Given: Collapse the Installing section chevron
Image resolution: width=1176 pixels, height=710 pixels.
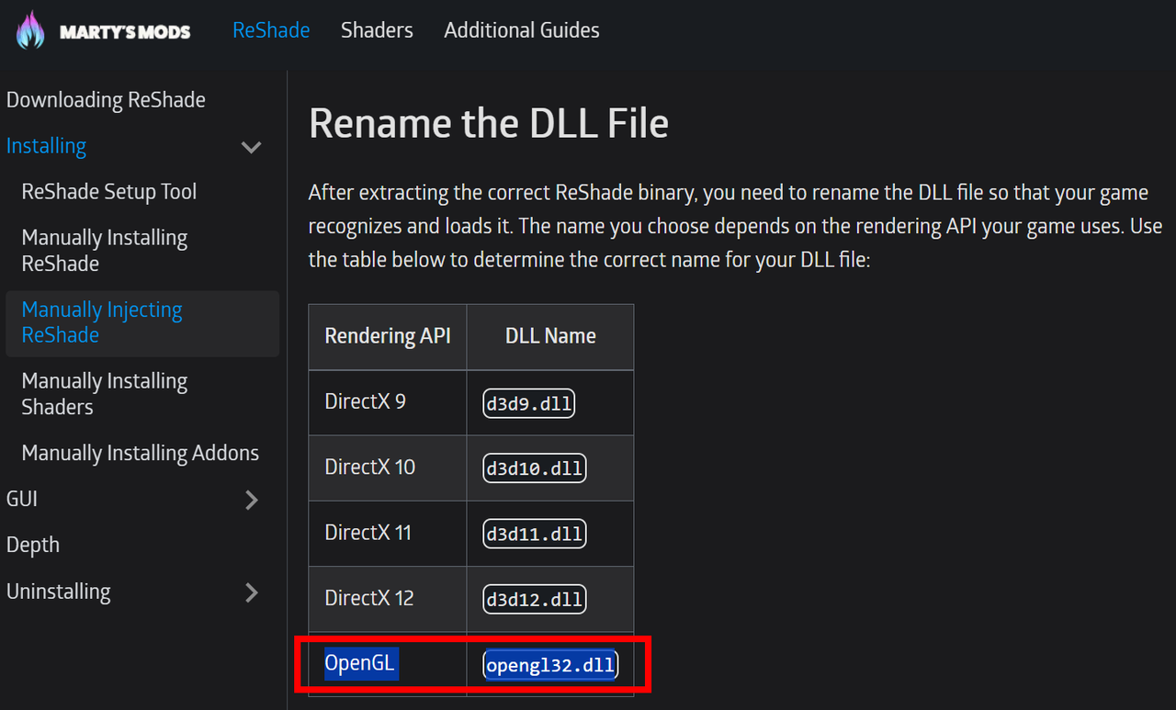Looking at the screenshot, I should (251, 147).
